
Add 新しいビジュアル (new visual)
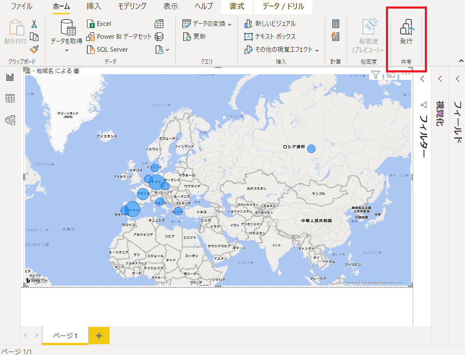click(x=270, y=24)
